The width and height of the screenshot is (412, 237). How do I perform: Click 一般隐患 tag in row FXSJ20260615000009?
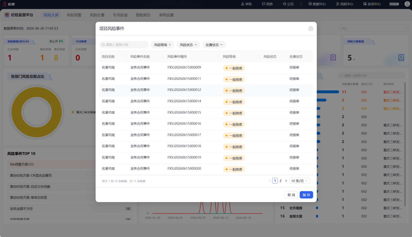(234, 68)
